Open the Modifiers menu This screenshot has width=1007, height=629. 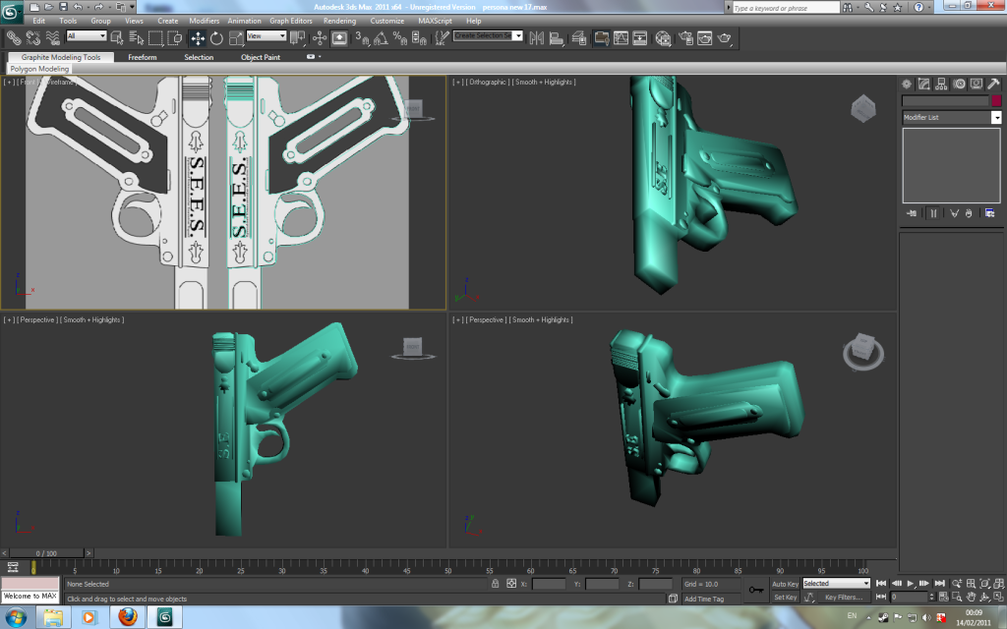point(205,21)
